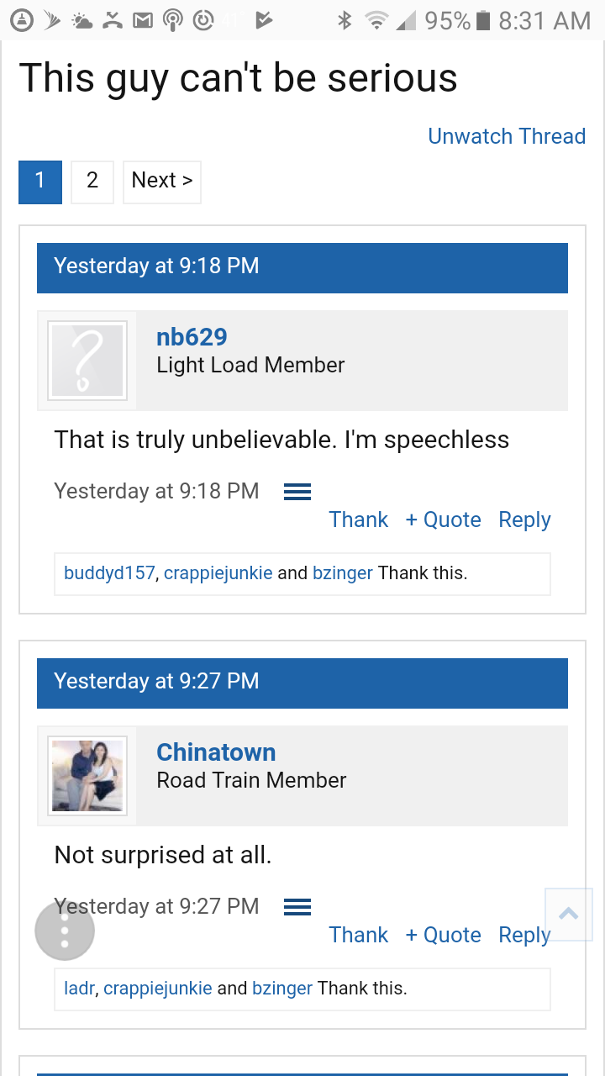
Task: Tap the Gmail notification icon
Action: point(141,20)
